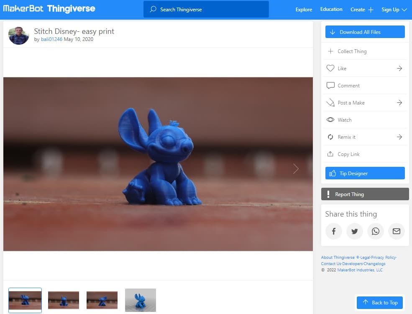Open the Explore menu

coord(303,9)
